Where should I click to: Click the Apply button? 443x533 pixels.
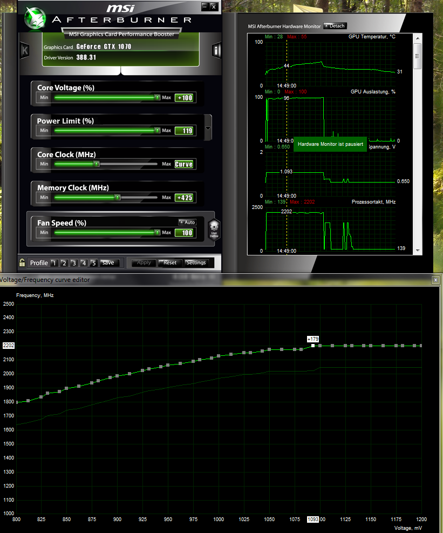point(144,263)
